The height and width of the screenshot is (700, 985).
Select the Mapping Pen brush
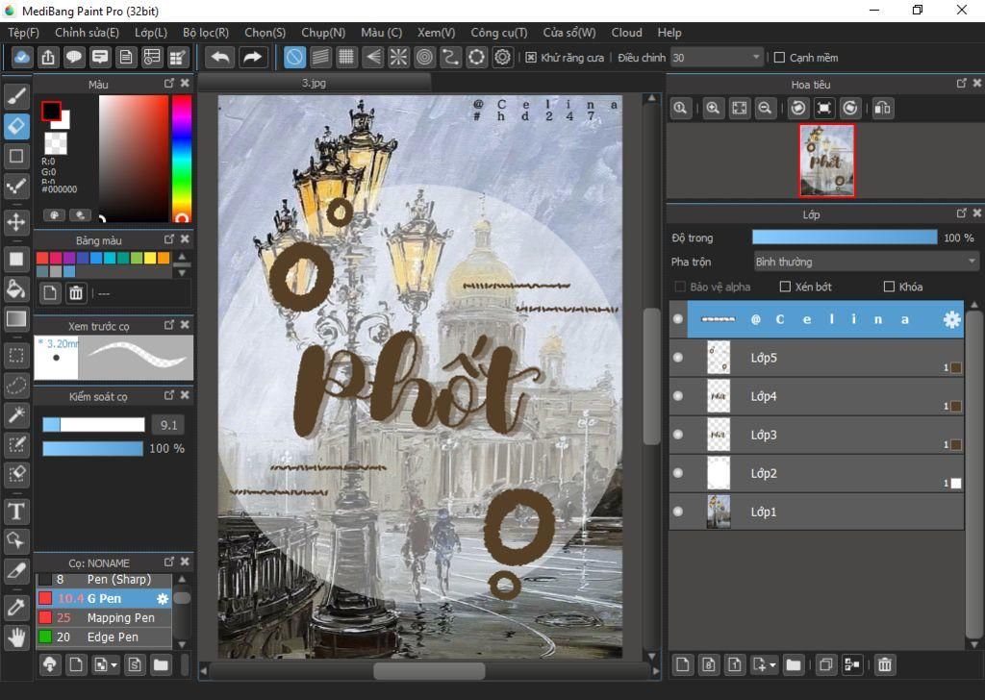120,617
